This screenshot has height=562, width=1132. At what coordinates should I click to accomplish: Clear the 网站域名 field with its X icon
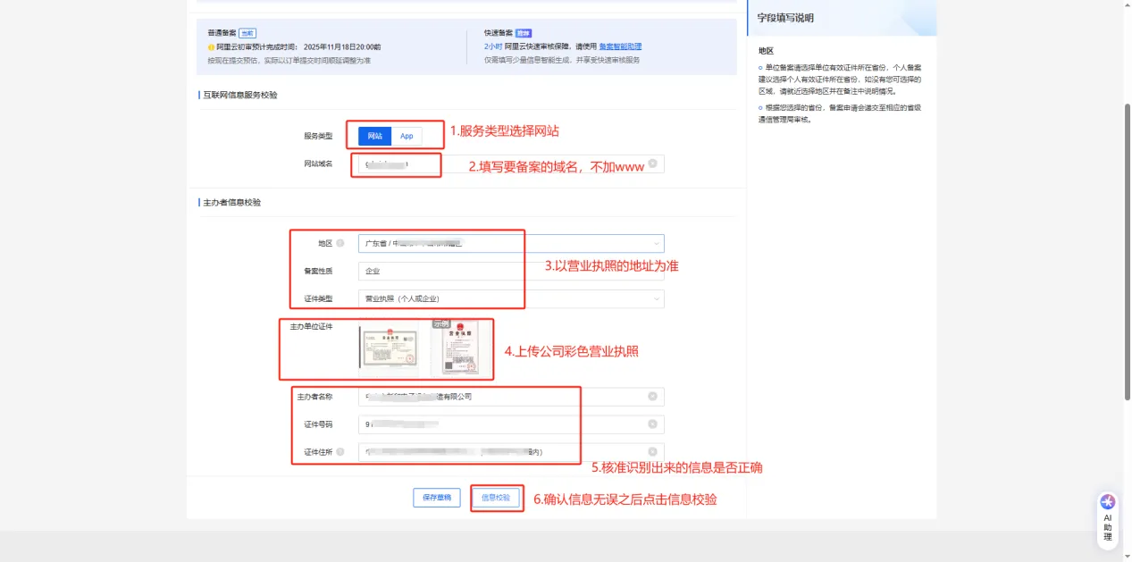(x=652, y=164)
